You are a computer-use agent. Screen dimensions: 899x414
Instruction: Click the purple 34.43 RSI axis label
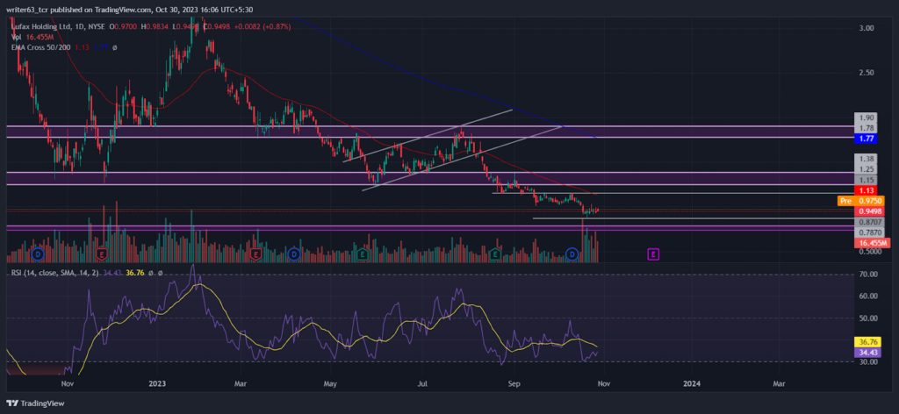pyautogui.click(x=867, y=352)
